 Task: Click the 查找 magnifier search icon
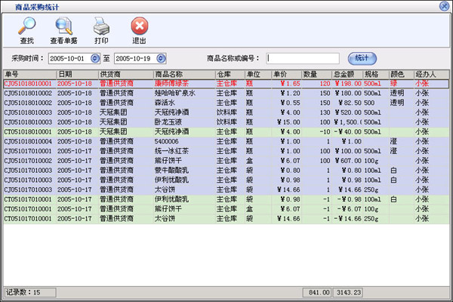pyautogui.click(x=26, y=27)
